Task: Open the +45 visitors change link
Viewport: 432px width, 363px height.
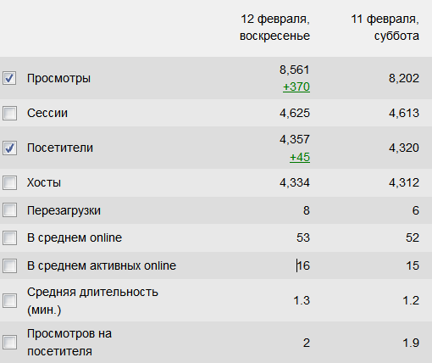Action: tap(300, 157)
